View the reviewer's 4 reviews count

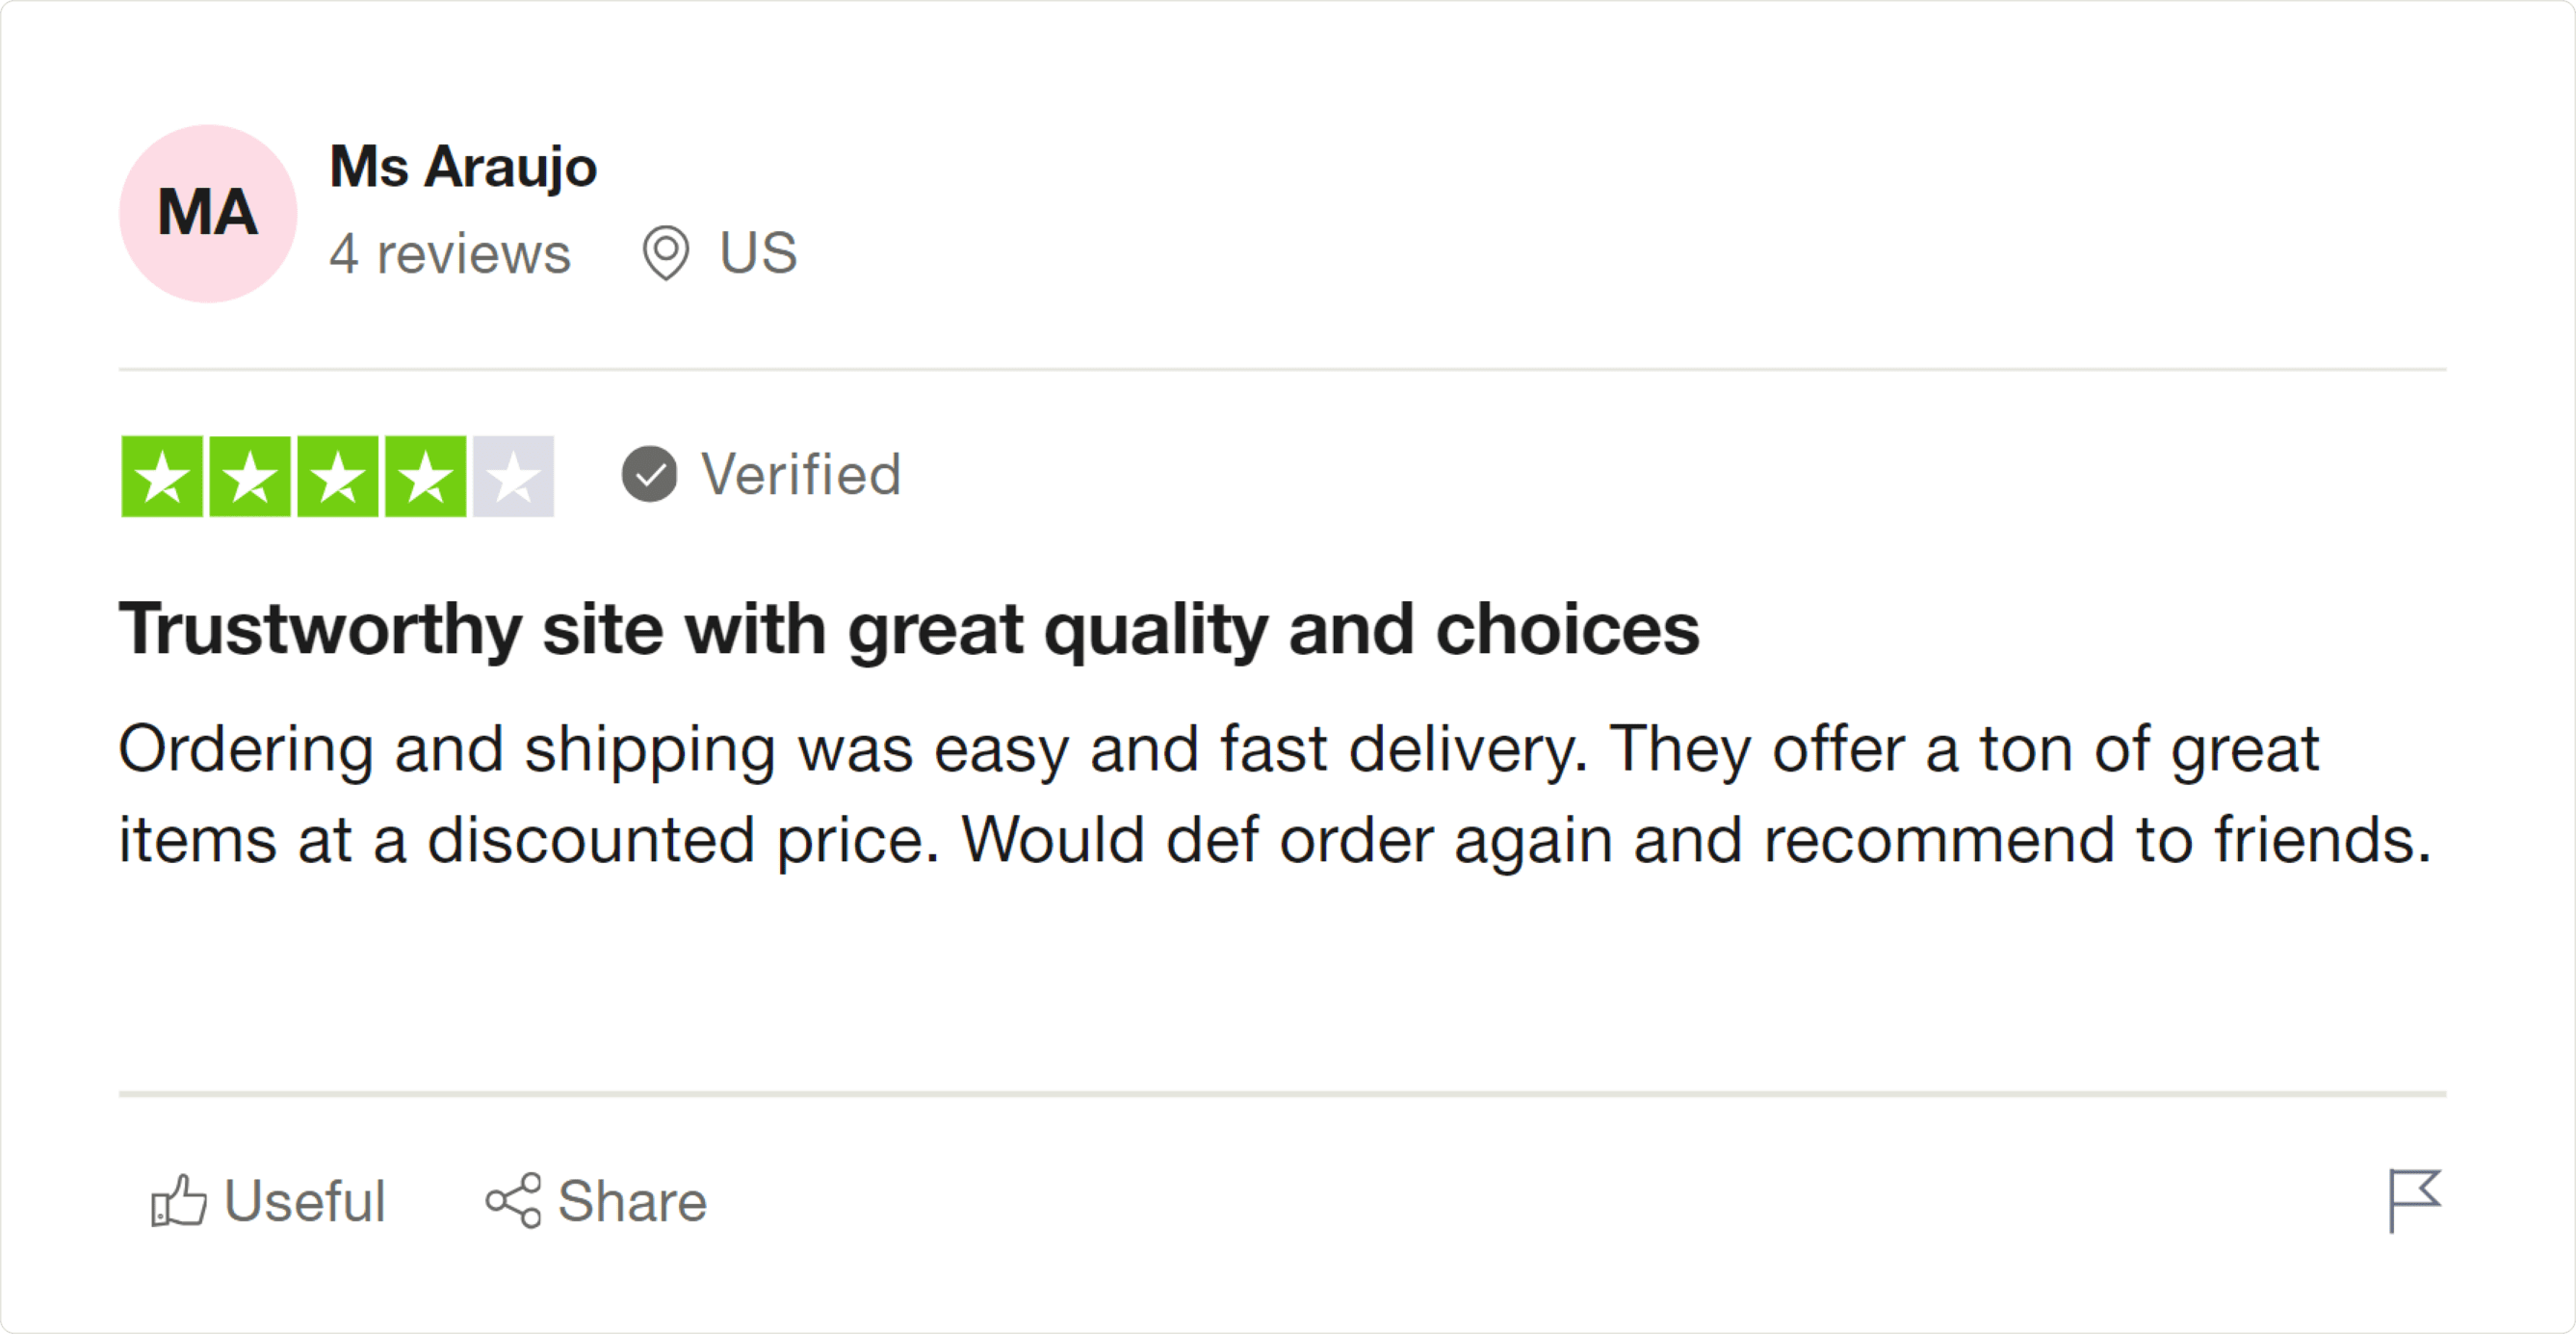click(450, 254)
